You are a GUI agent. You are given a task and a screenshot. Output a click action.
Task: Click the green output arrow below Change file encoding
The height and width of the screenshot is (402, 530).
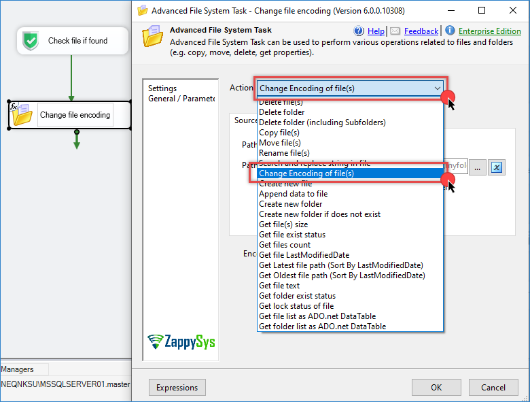point(77,140)
